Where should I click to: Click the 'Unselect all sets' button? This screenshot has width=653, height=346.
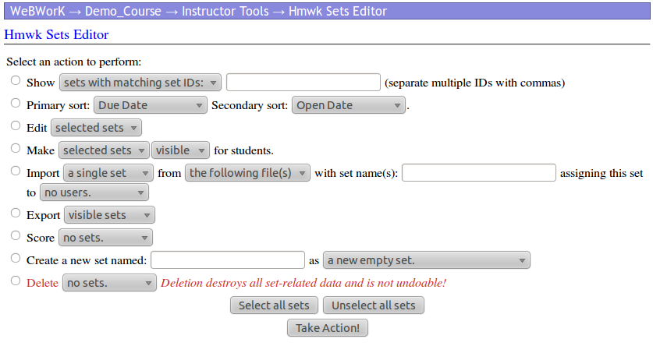pos(374,305)
